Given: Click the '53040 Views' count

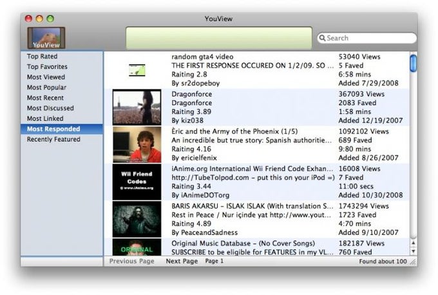Looking at the screenshot, I should pos(359,57).
